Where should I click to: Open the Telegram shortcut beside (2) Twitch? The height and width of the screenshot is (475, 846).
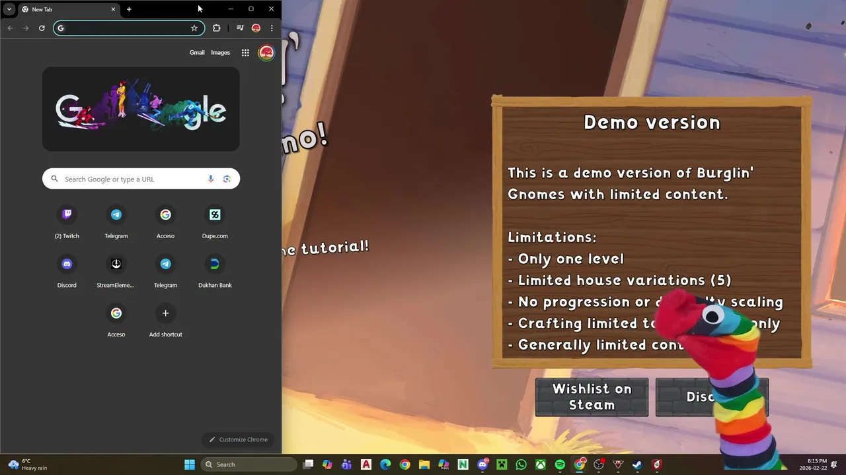click(116, 222)
